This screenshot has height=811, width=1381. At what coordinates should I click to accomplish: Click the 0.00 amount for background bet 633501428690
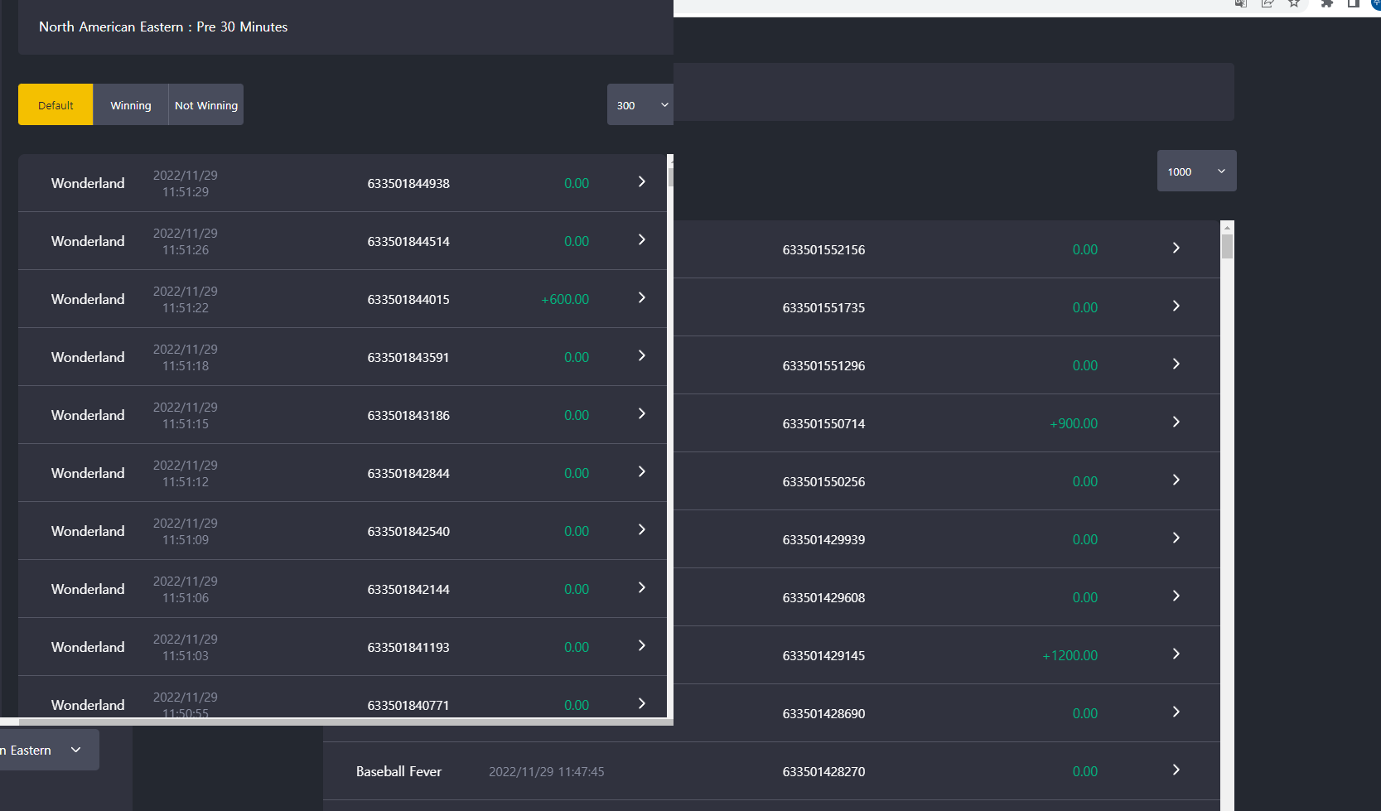[1085, 713]
